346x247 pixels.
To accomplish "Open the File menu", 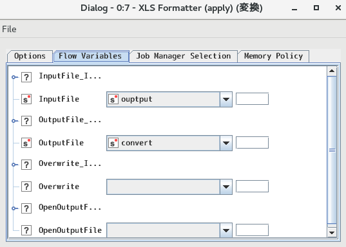I will pyautogui.click(x=9, y=29).
